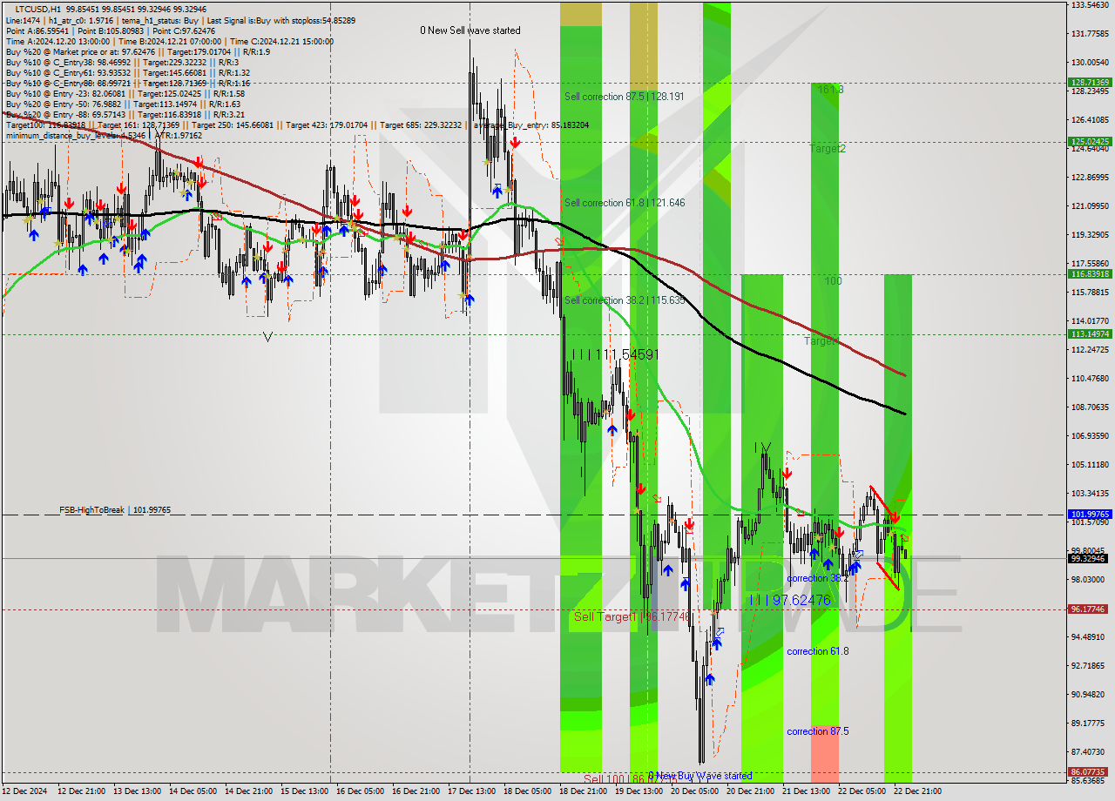This screenshot has height=801, width=1115.
Task: Click 'Sell correction 87.5 | 128.191' label
Action: coord(625,97)
